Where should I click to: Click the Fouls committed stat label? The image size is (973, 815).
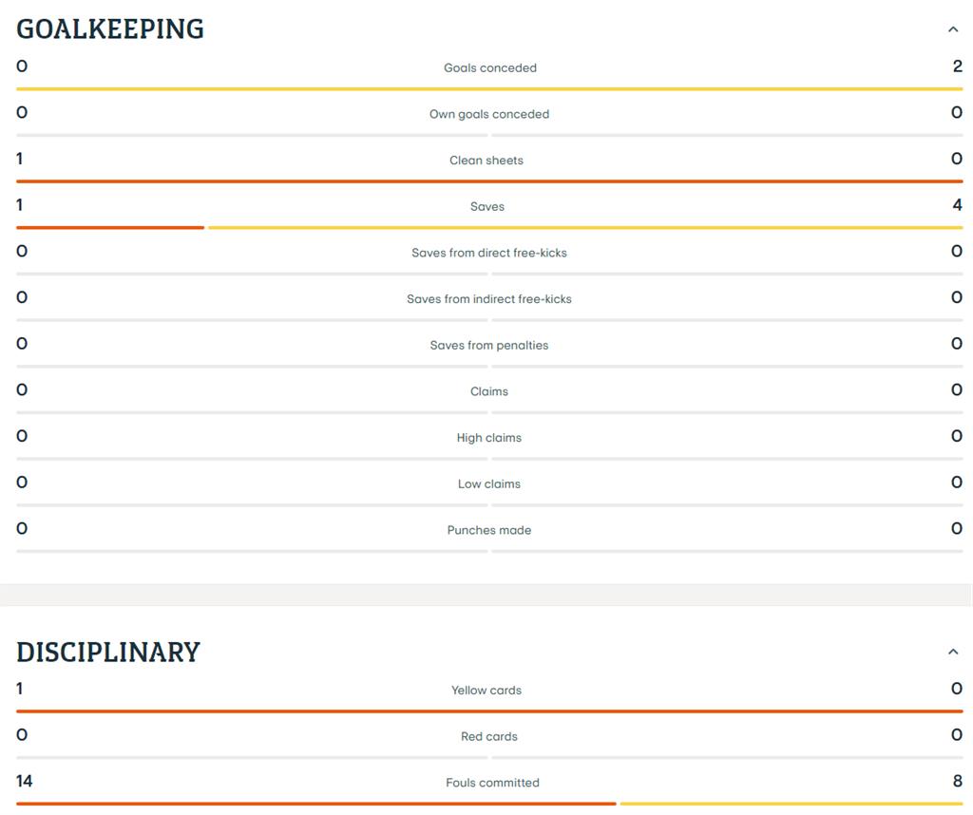[x=492, y=783]
